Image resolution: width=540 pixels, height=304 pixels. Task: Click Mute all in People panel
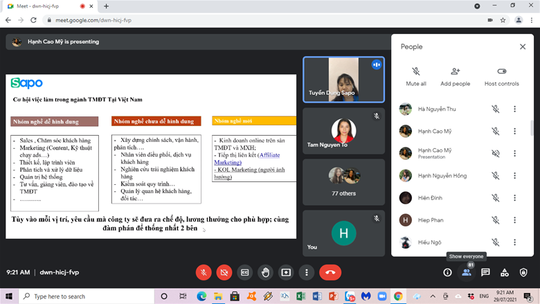415,75
